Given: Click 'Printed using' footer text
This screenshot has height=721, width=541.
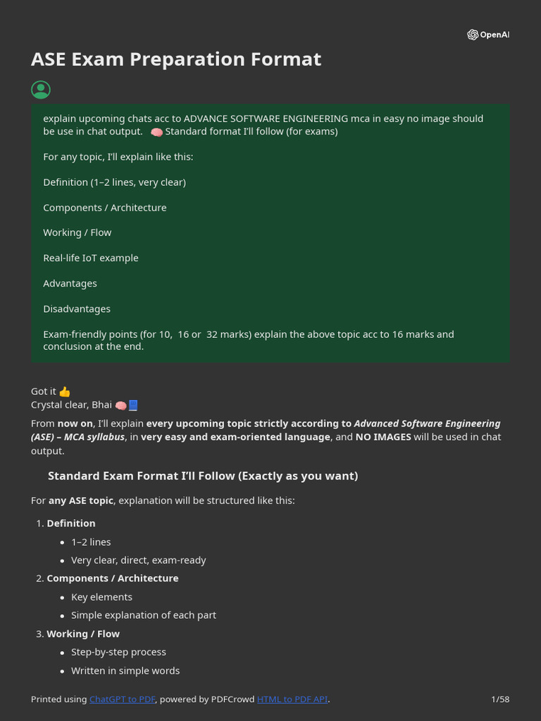Looking at the screenshot, I should 59,699.
